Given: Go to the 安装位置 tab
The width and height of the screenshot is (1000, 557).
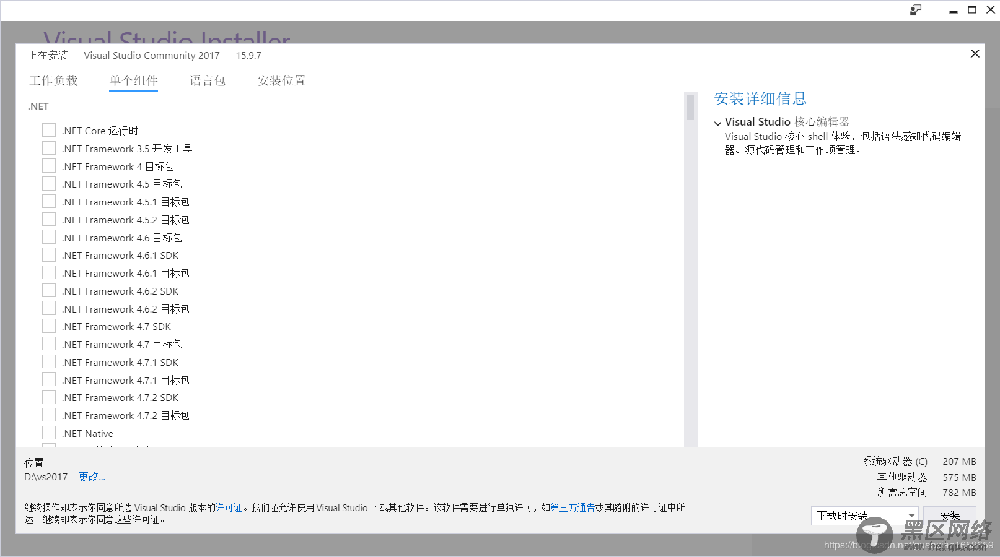Looking at the screenshot, I should coord(282,80).
